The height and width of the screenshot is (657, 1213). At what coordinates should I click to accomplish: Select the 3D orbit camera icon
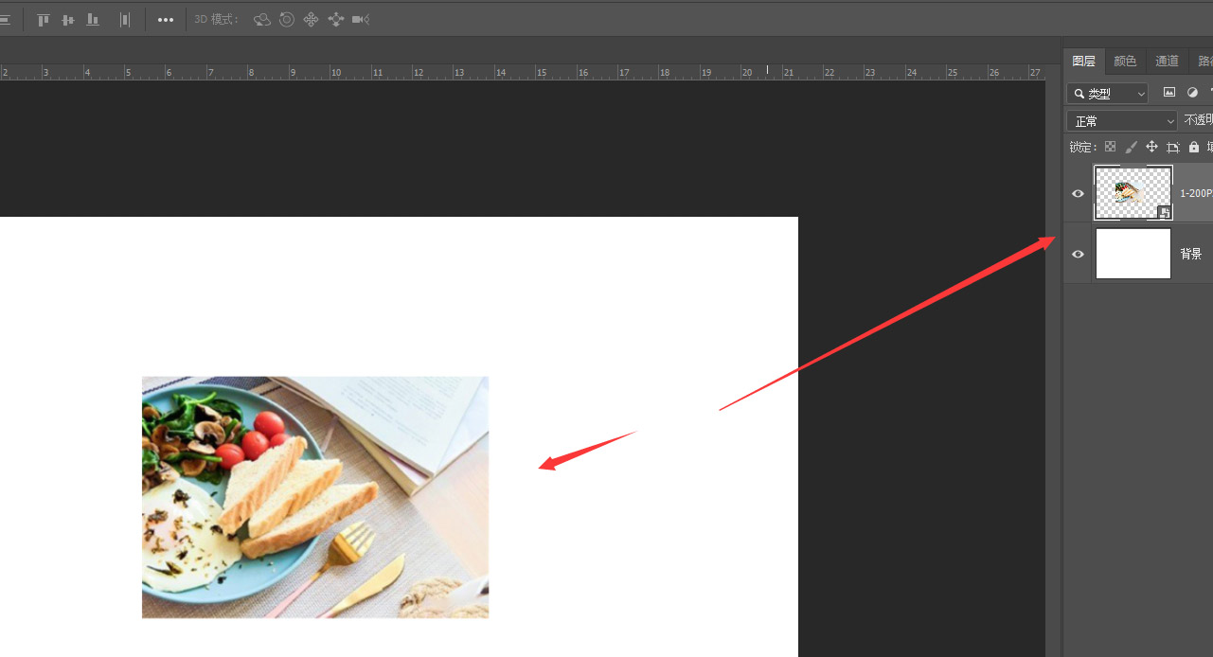tap(262, 19)
